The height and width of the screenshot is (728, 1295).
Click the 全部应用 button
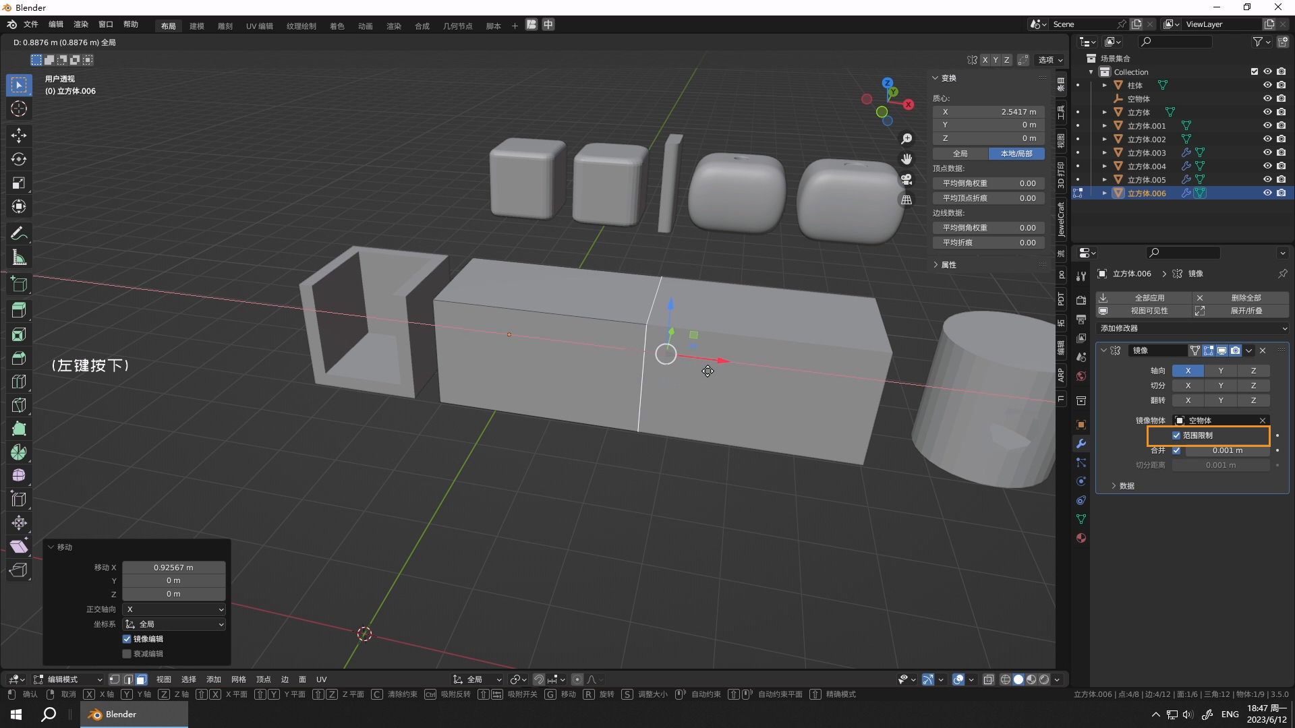click(1149, 297)
